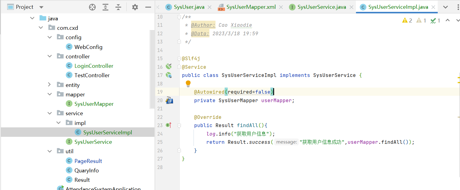Image resolution: width=460 pixels, height=190 pixels.
Task: Click the @Override annotation in code
Action: point(208,117)
